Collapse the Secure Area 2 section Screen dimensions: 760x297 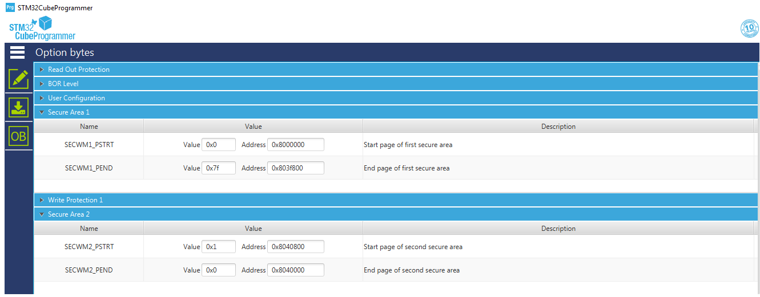(396, 214)
